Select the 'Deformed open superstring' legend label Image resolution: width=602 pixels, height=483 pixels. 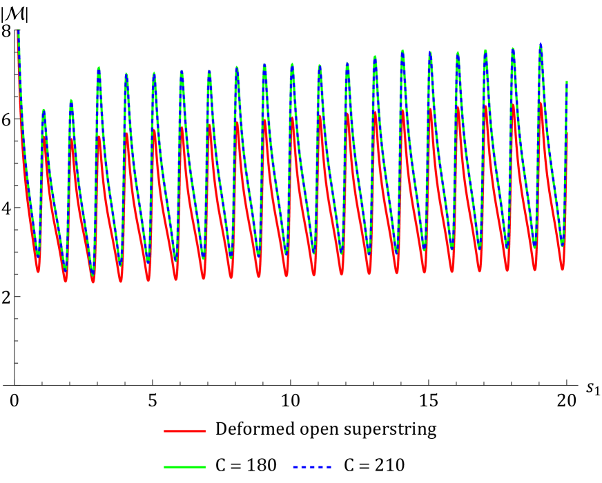click(326, 430)
